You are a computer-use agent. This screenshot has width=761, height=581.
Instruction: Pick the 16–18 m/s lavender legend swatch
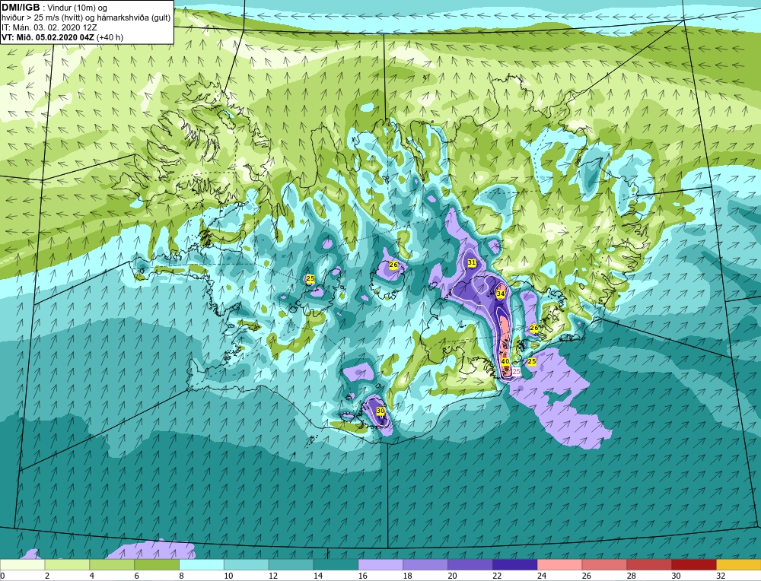[x=380, y=565]
